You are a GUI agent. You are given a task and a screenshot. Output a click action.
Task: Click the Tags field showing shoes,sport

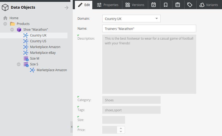coord(131,110)
